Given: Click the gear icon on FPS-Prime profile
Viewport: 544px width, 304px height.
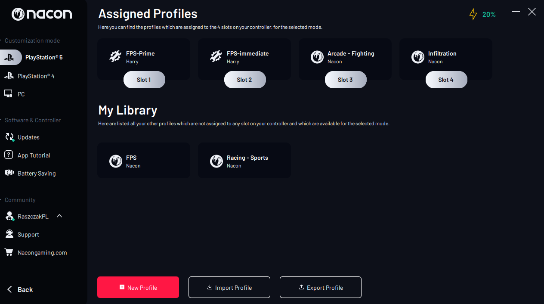Looking at the screenshot, I should coord(115,57).
